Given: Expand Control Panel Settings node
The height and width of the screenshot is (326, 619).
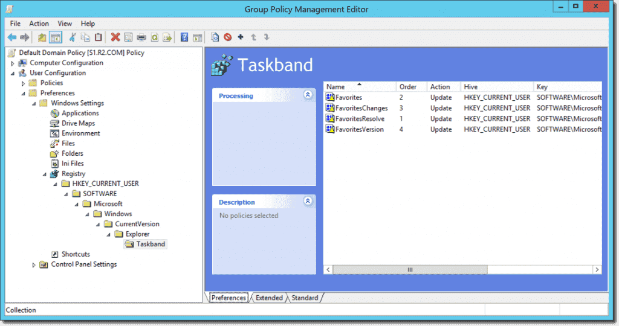Looking at the screenshot, I should click(34, 264).
